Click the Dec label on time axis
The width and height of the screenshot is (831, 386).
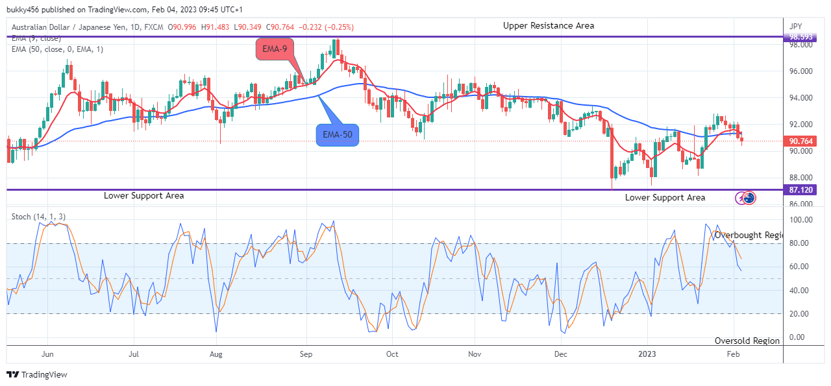(x=561, y=355)
